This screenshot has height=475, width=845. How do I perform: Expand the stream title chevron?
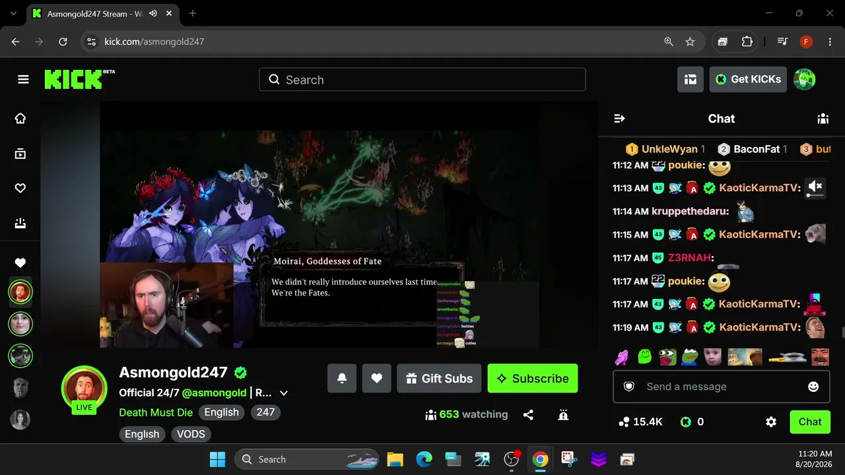click(x=284, y=393)
